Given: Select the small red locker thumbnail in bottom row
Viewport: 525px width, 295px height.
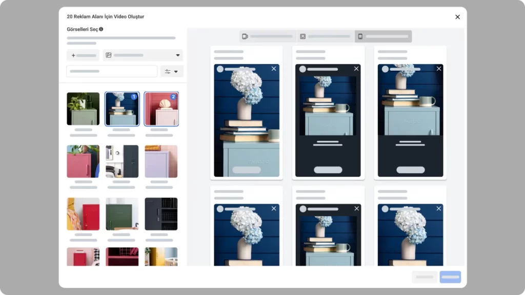Looking at the screenshot, I should (83, 257).
